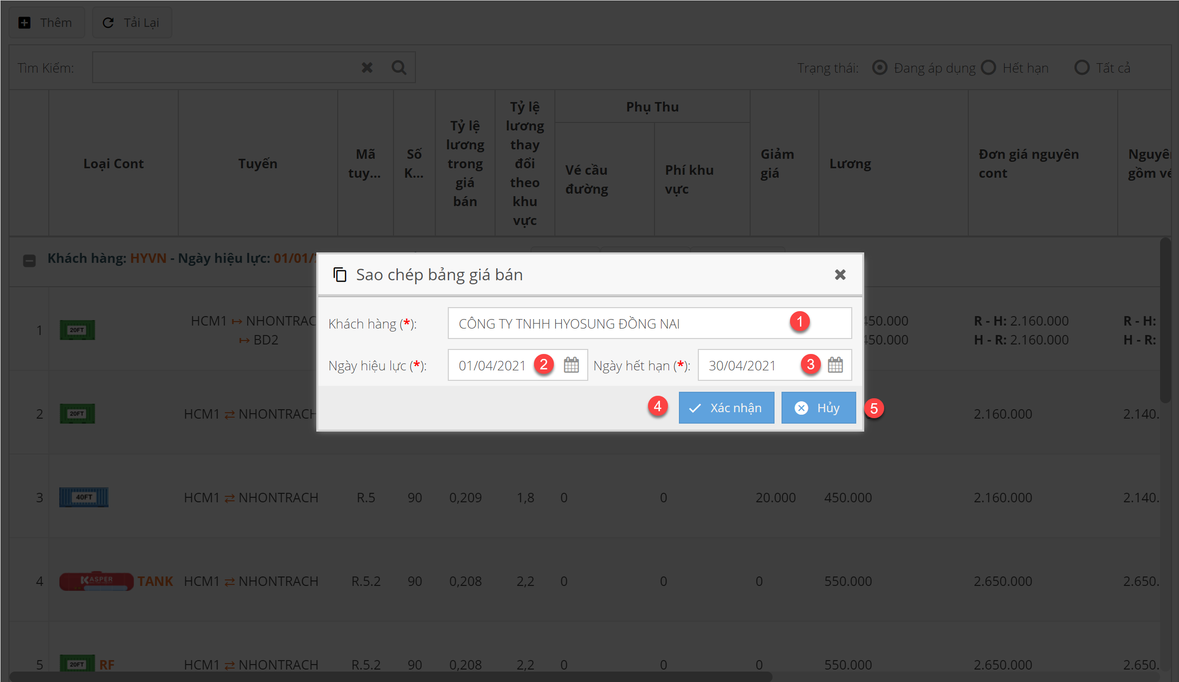Open calendar picker for Ngày hết hạn
1179x682 pixels.
(835, 365)
